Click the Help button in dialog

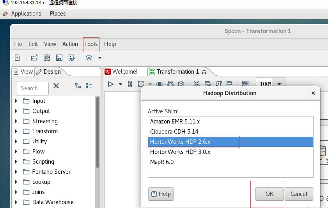pyautogui.click(x=161, y=194)
